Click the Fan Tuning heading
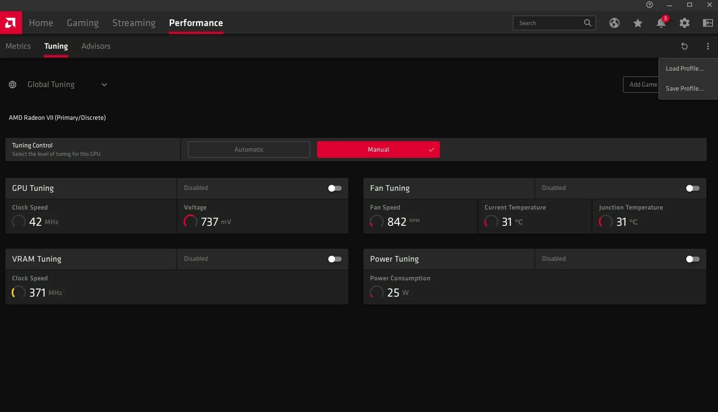 [390, 188]
